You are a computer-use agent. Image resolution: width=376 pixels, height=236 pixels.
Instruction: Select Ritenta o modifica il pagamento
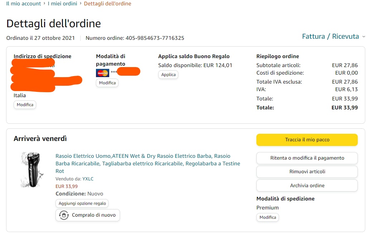point(307,158)
